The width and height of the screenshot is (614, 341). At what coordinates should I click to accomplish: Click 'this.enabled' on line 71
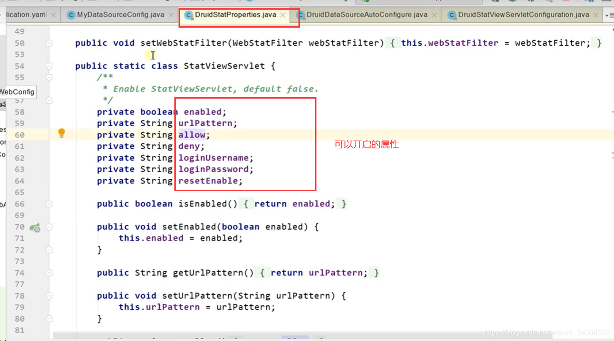tap(151, 238)
